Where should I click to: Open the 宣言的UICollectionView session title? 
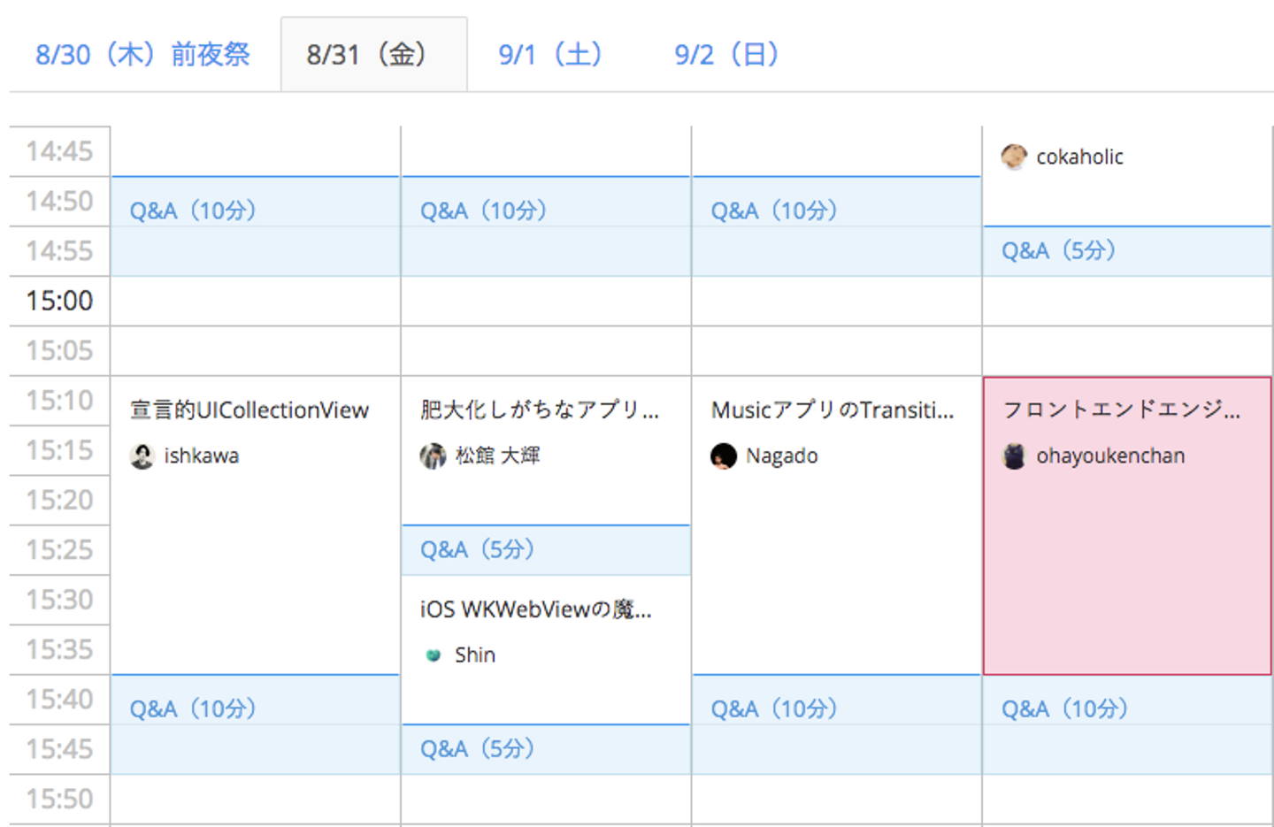pyautogui.click(x=249, y=410)
